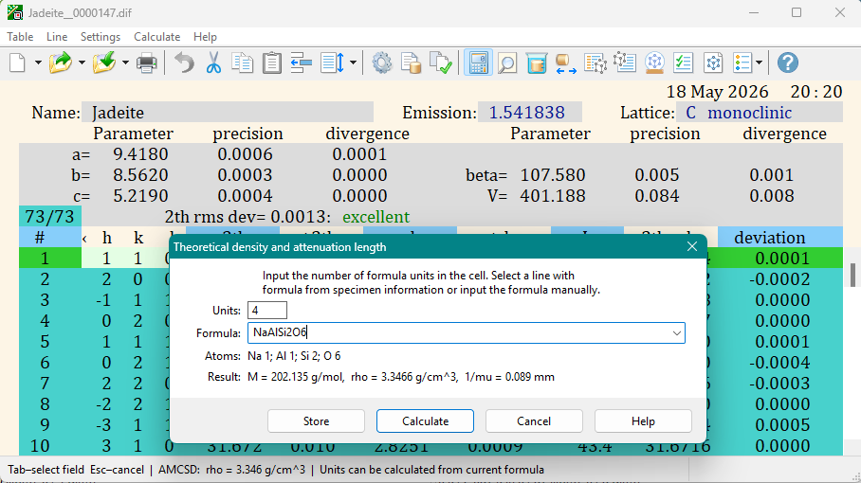Expand the bullet list dropdown arrow
861x483 pixels.
click(x=759, y=63)
